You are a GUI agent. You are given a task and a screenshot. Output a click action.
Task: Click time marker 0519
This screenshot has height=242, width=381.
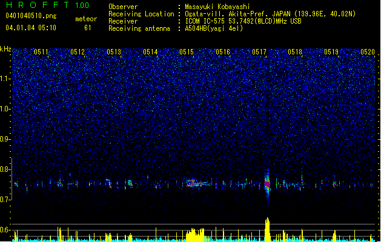pos(331,51)
